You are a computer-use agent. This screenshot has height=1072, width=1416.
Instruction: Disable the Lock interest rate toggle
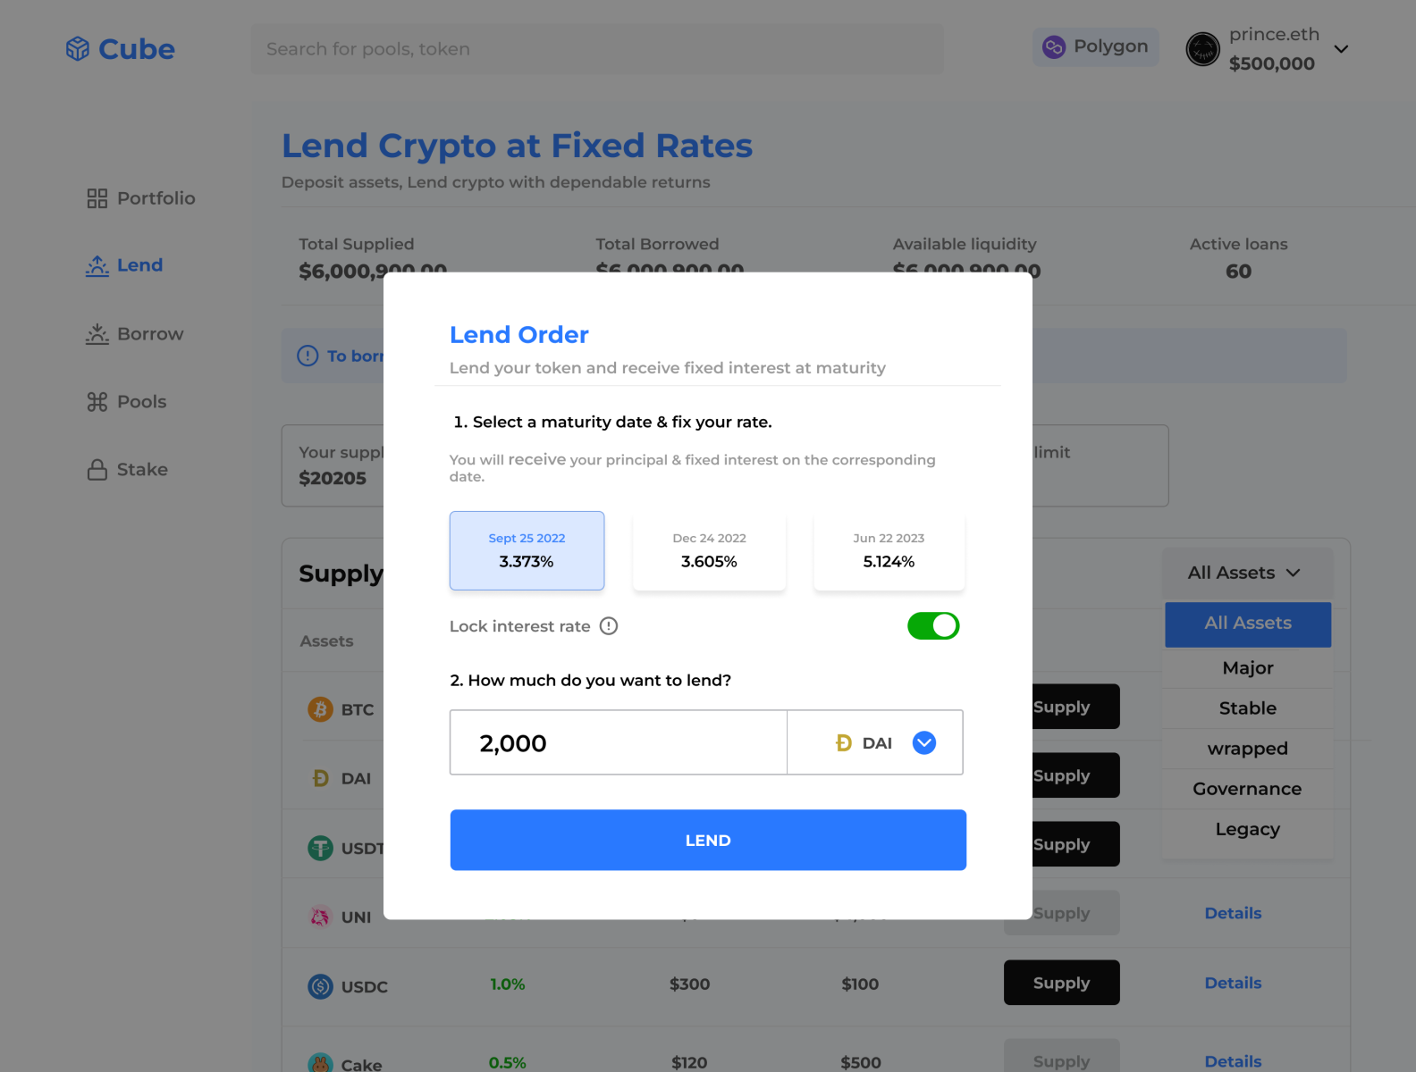(x=933, y=625)
